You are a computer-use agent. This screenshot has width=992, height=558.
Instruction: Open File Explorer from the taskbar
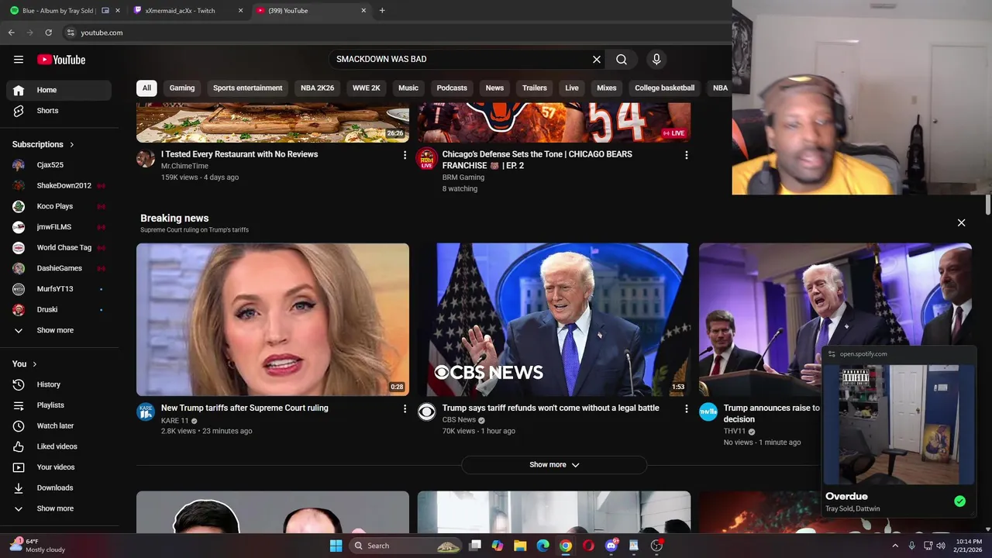pos(520,546)
